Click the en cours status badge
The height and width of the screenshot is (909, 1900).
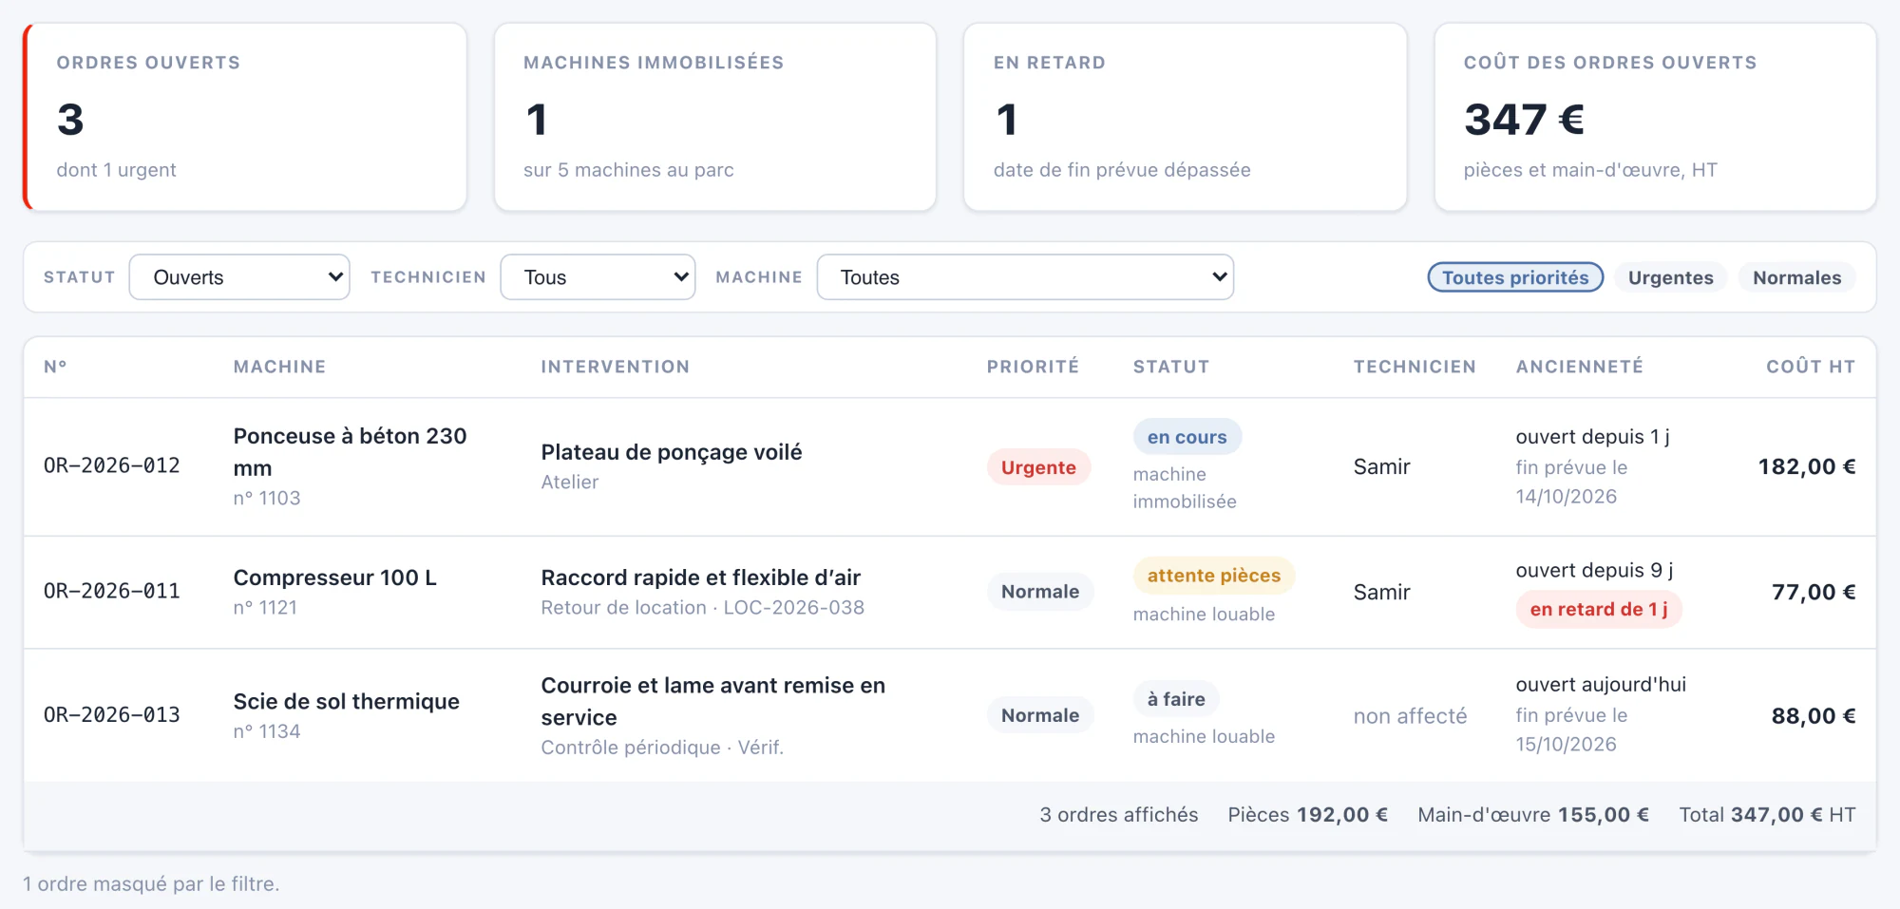pos(1187,437)
